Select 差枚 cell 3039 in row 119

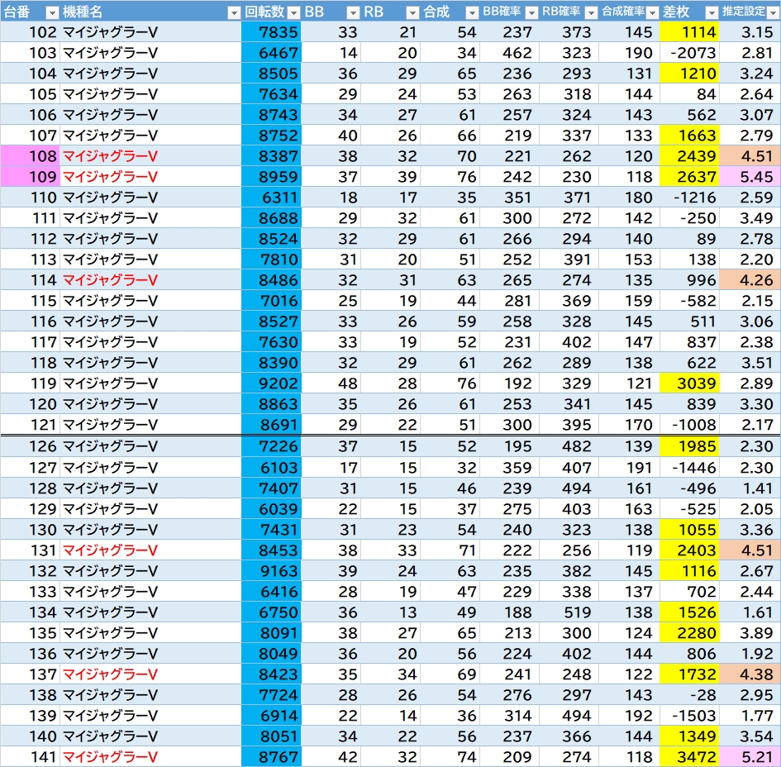tap(689, 383)
